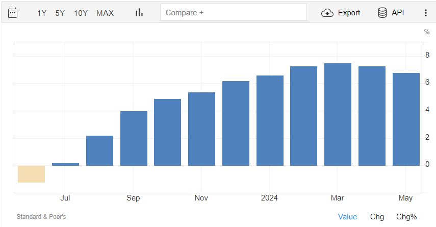Click the Mar axis label
The height and width of the screenshot is (227, 436).
337,198
